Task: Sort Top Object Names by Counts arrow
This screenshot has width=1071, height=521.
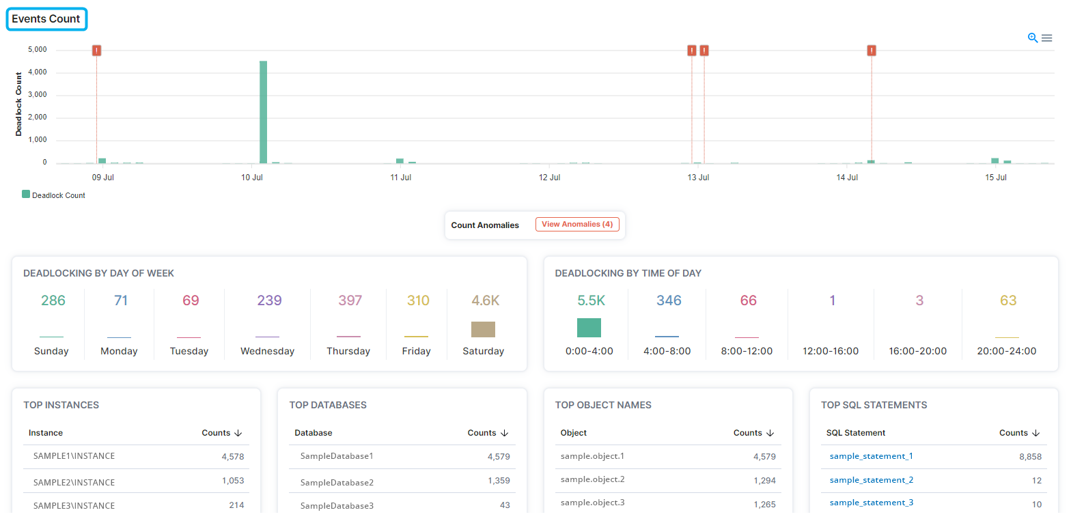Action: pyautogui.click(x=770, y=433)
